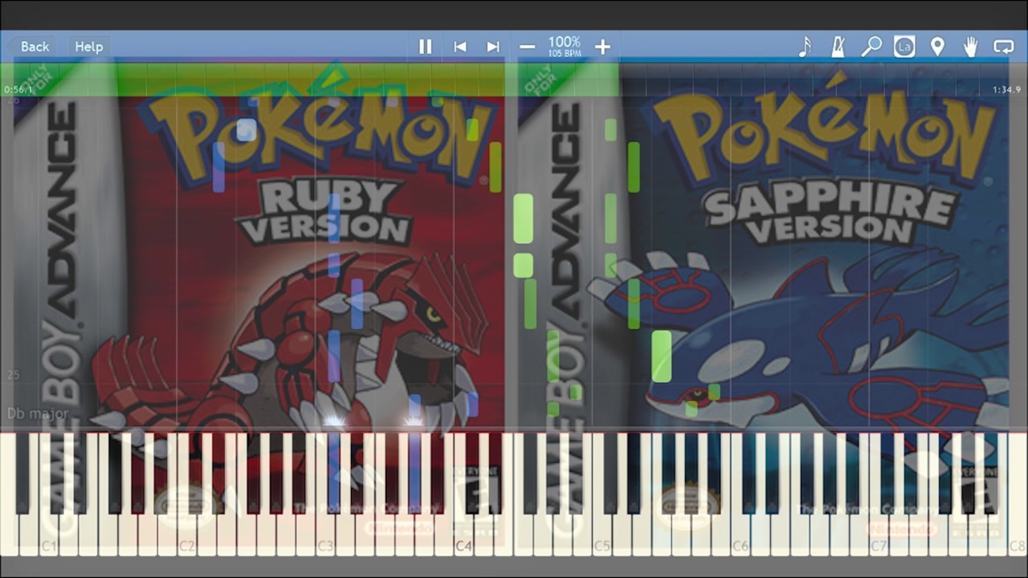
Task: Go back with the Back button
Action: (x=35, y=47)
